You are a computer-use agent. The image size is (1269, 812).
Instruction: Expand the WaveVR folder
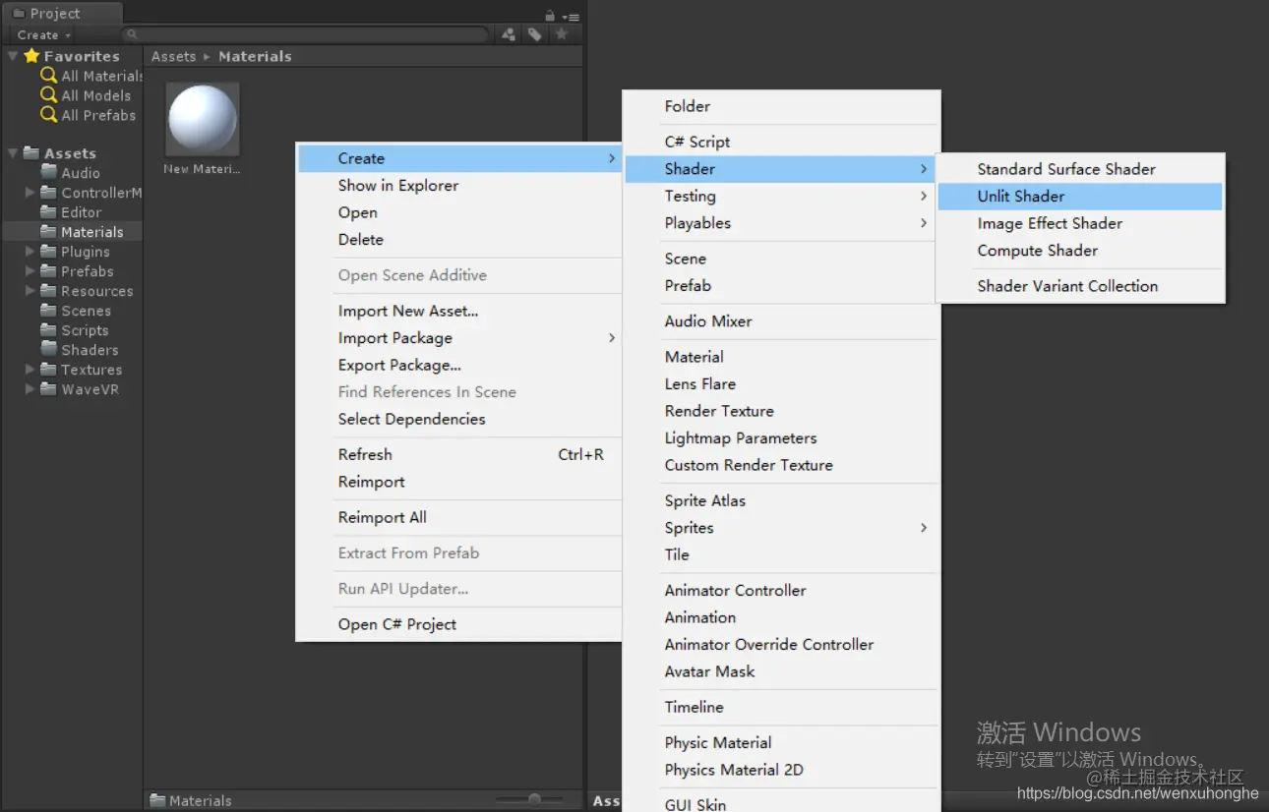pos(30,389)
